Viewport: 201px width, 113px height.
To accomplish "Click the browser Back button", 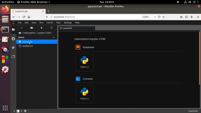I will pos(14,17).
